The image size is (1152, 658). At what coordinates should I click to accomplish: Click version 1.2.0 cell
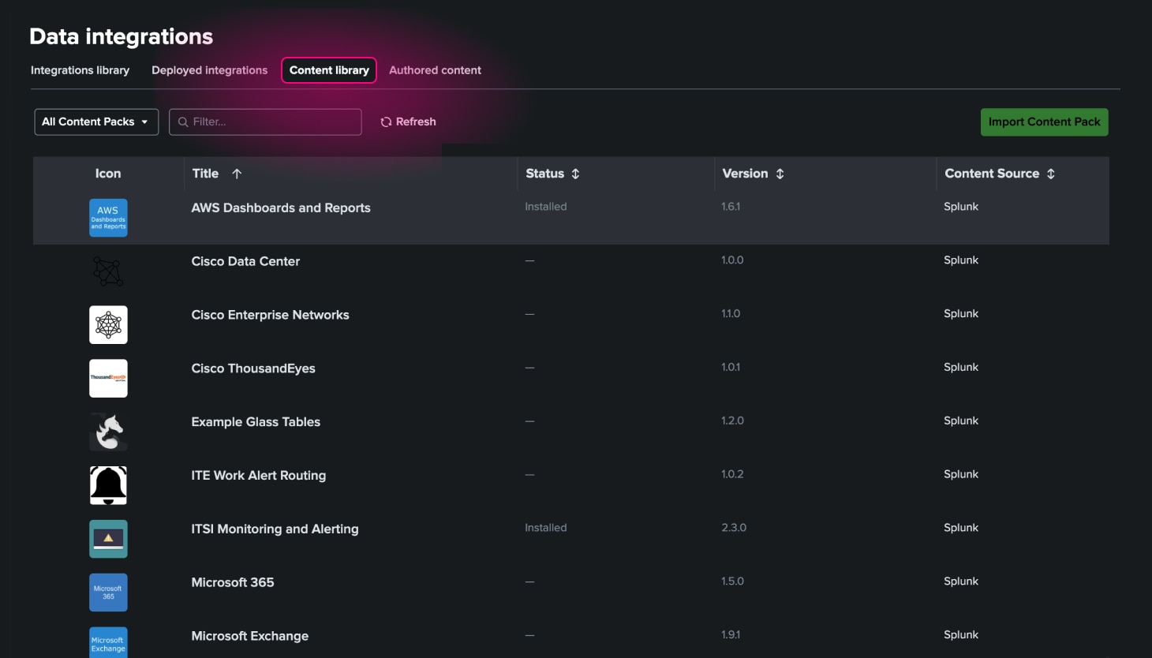tap(732, 421)
